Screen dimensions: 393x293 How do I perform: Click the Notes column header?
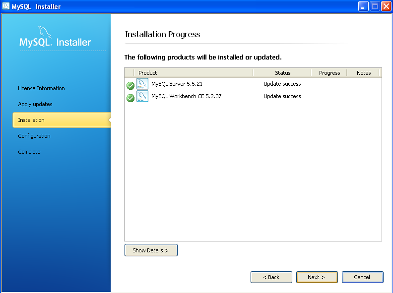coord(363,73)
